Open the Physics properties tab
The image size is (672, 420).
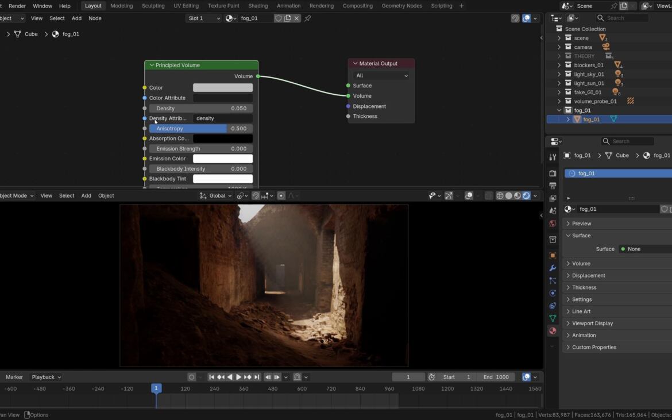click(553, 293)
